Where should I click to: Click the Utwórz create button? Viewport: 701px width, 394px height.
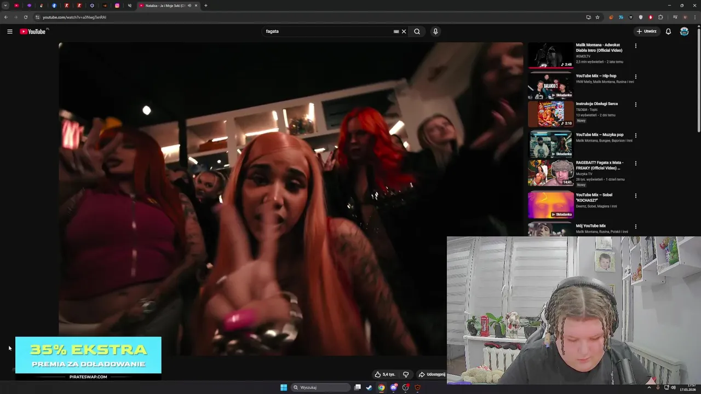point(646,31)
